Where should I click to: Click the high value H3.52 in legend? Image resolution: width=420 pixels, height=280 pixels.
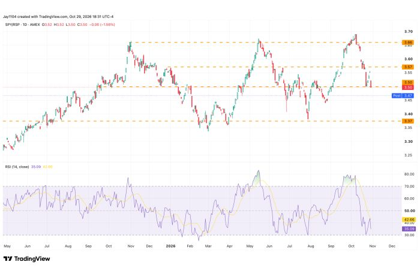tap(59, 25)
